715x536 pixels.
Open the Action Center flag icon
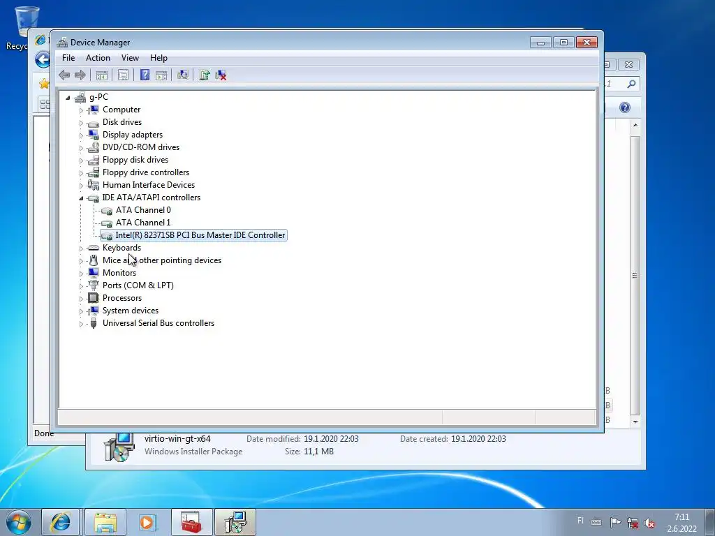(615, 522)
